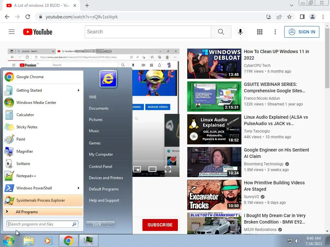Open YouTube settings three dots
Viewport: 330px width, 247px height.
tap(275, 32)
